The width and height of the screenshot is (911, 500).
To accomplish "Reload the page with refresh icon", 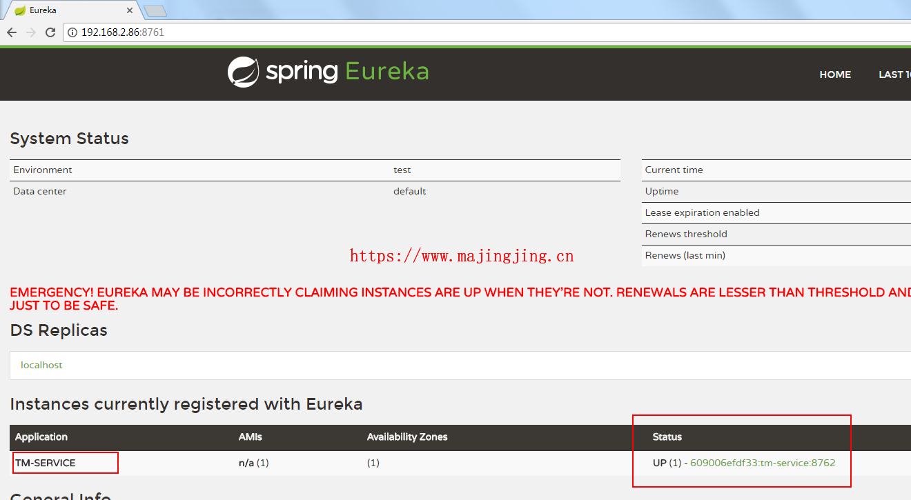I will click(50, 32).
